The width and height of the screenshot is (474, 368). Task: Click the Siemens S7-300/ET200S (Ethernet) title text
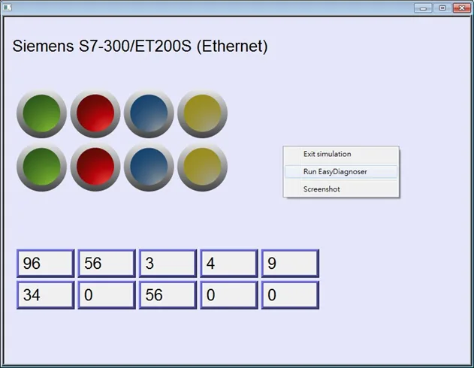coord(140,47)
